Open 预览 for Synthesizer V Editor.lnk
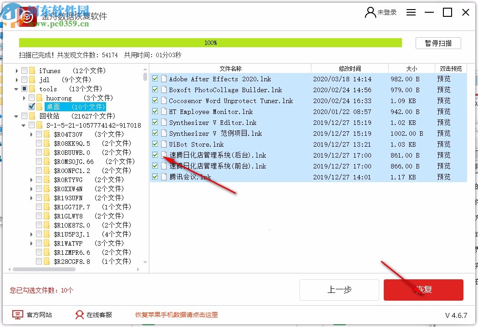 tap(444, 122)
